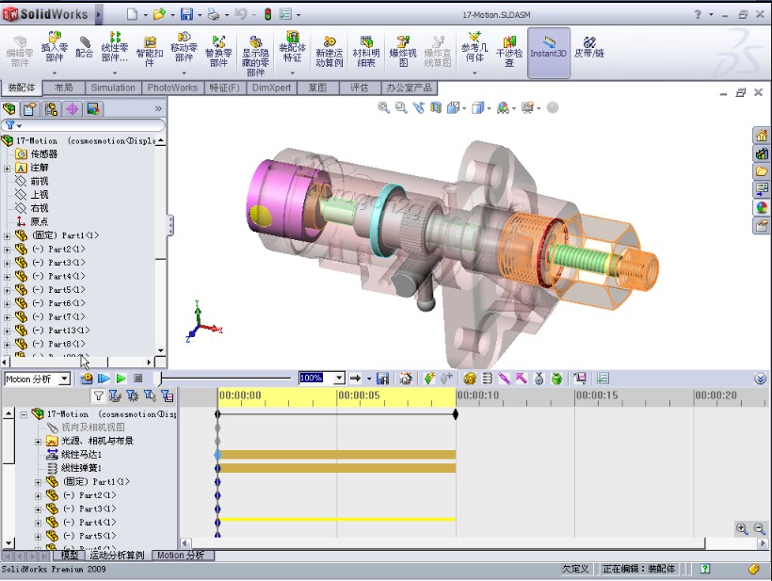Run Interference Detection (干涉检查)
772x581 pixels.
[x=509, y=52]
